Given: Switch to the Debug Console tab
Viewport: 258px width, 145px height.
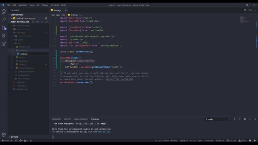Looking at the screenshot, I should (81, 119).
